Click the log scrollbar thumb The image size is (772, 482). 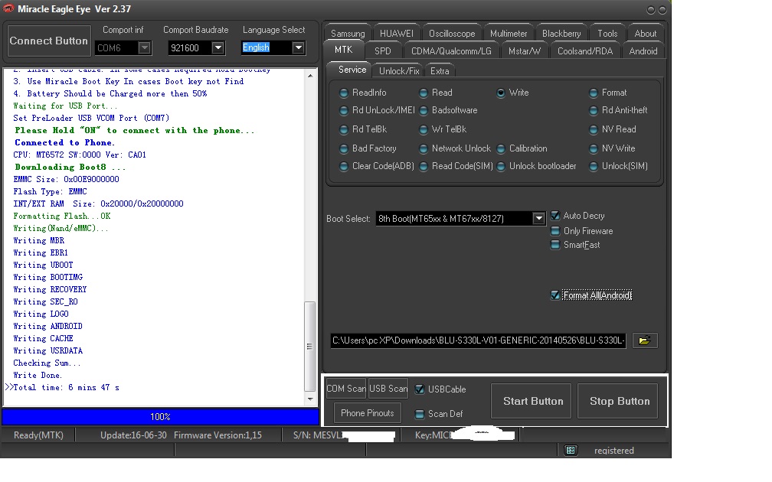[x=309, y=346]
